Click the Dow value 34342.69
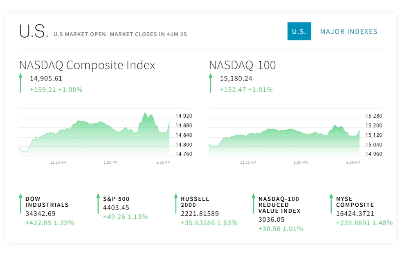The image size is (409, 261). 40,214
